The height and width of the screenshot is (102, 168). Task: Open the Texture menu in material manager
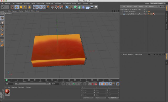[28, 87]
